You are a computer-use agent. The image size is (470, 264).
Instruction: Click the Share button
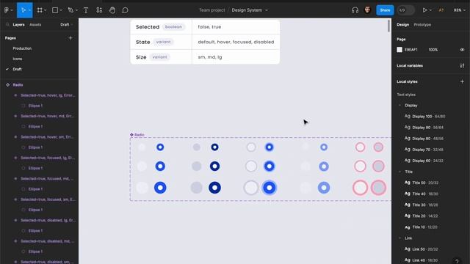pyautogui.click(x=385, y=10)
